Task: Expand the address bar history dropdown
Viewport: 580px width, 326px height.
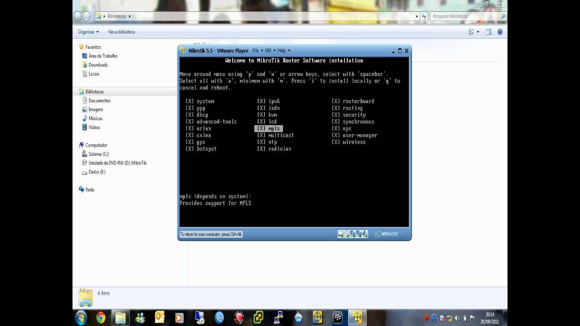Action: 417,16
